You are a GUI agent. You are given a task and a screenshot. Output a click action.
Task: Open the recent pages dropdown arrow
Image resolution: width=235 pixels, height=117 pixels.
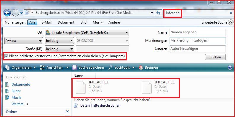pyautogui.click(x=21, y=13)
